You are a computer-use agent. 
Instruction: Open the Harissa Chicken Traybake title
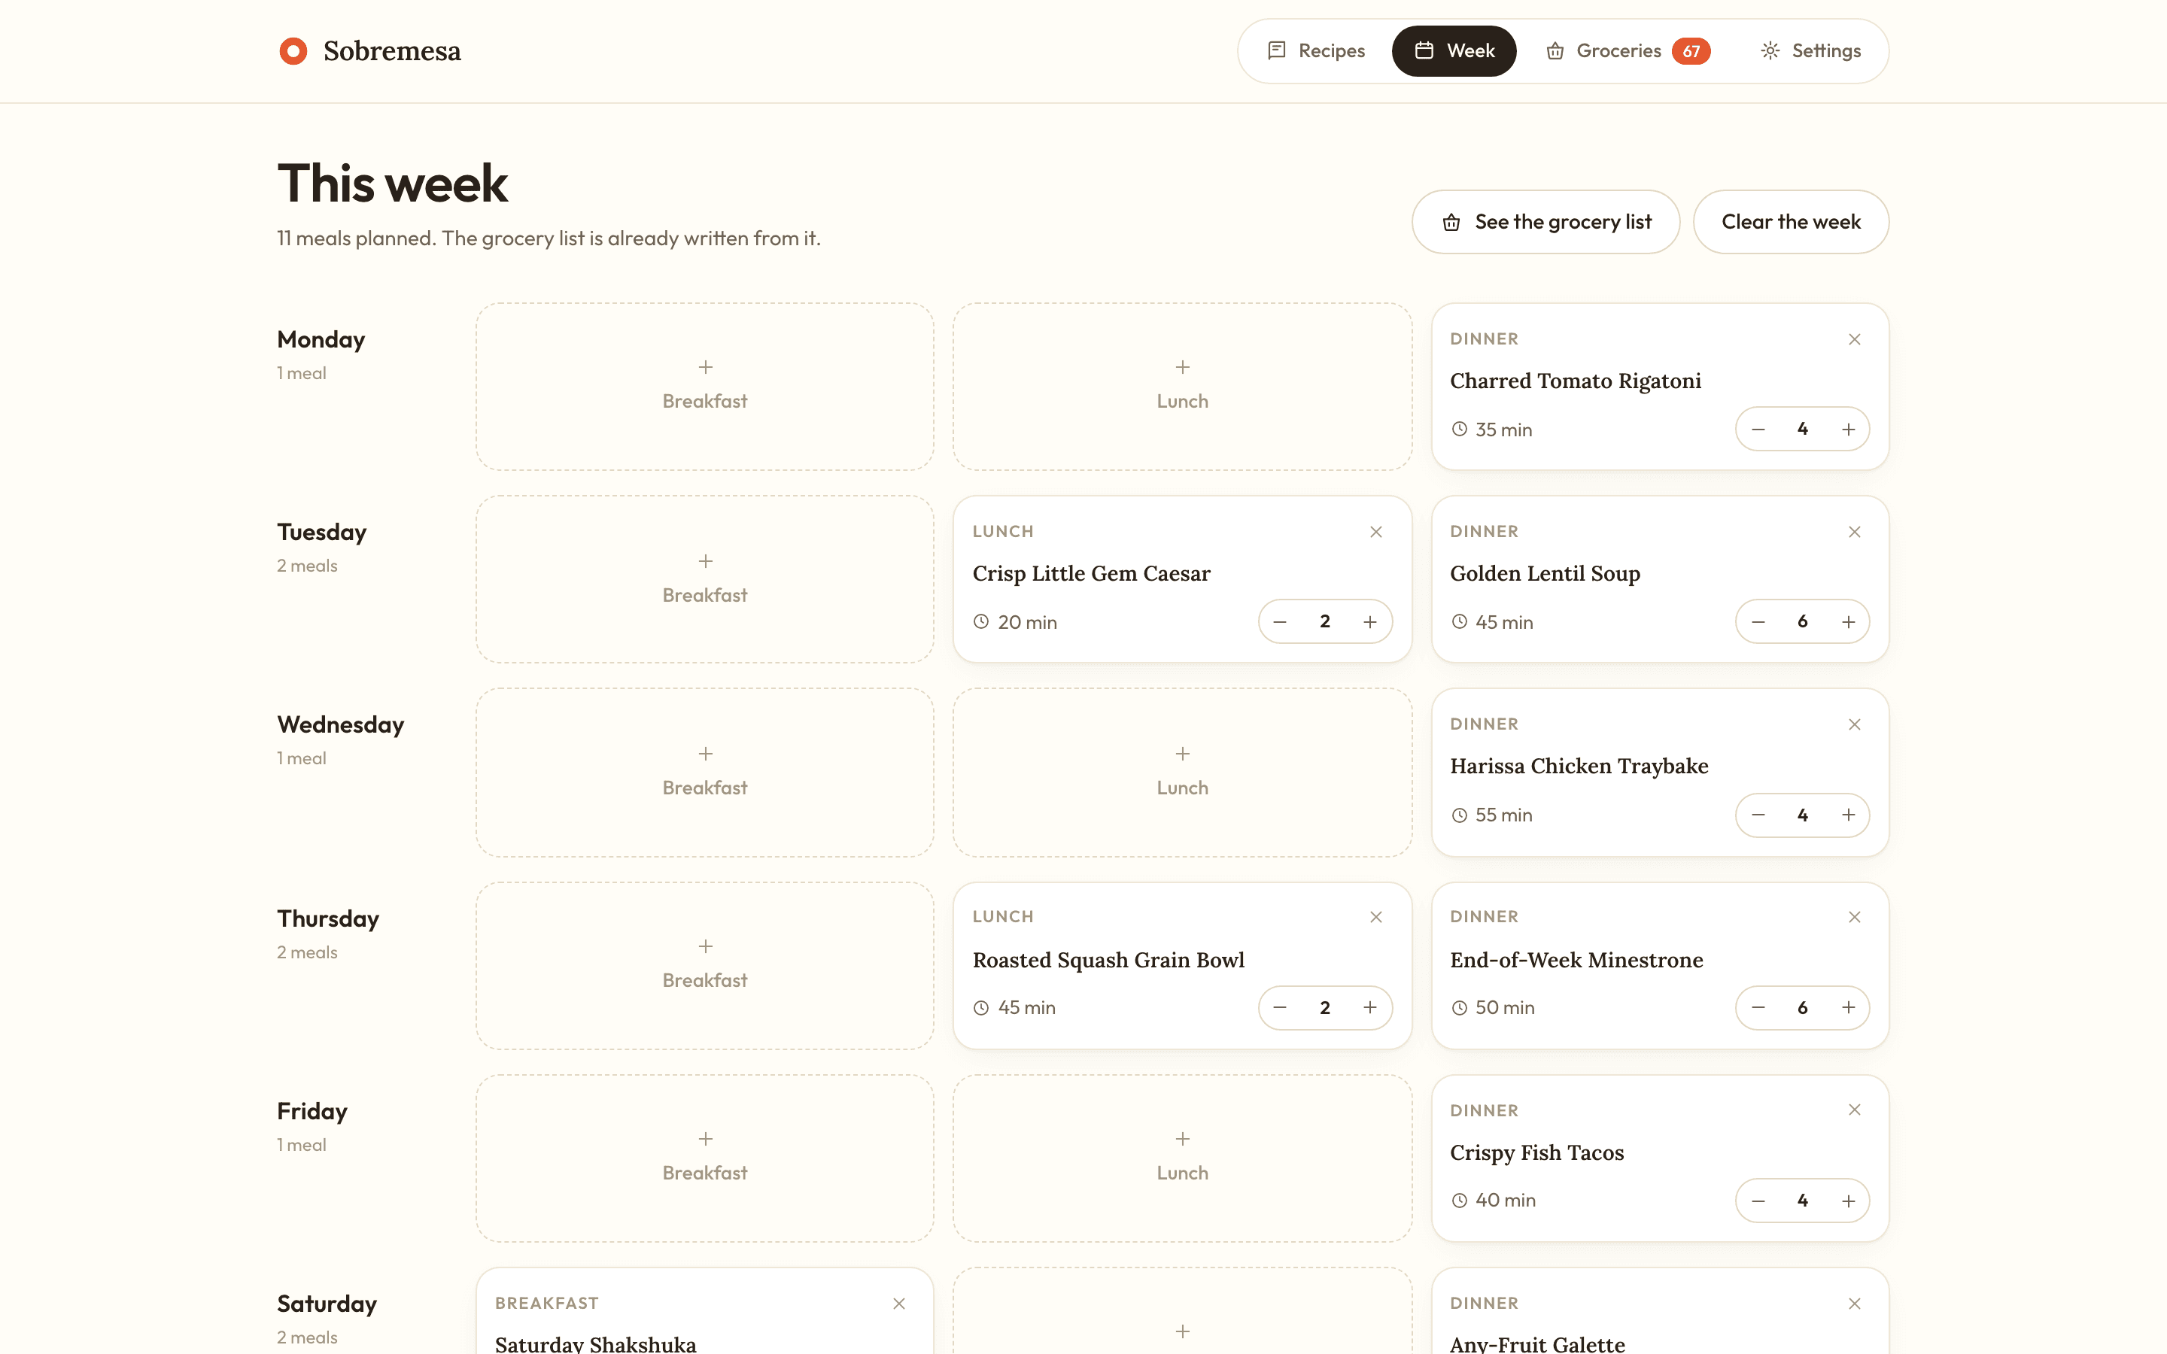tap(1579, 767)
